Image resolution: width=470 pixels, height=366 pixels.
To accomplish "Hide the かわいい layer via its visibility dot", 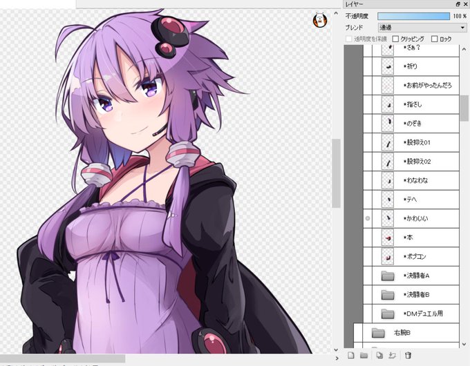I will tap(368, 219).
